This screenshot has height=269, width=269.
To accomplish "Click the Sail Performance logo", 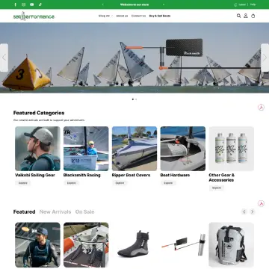I will [34, 16].
